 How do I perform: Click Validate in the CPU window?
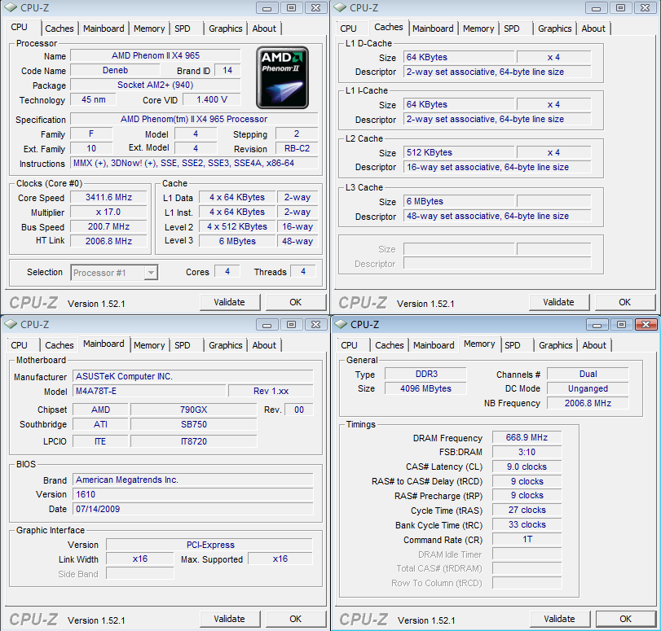tap(230, 302)
